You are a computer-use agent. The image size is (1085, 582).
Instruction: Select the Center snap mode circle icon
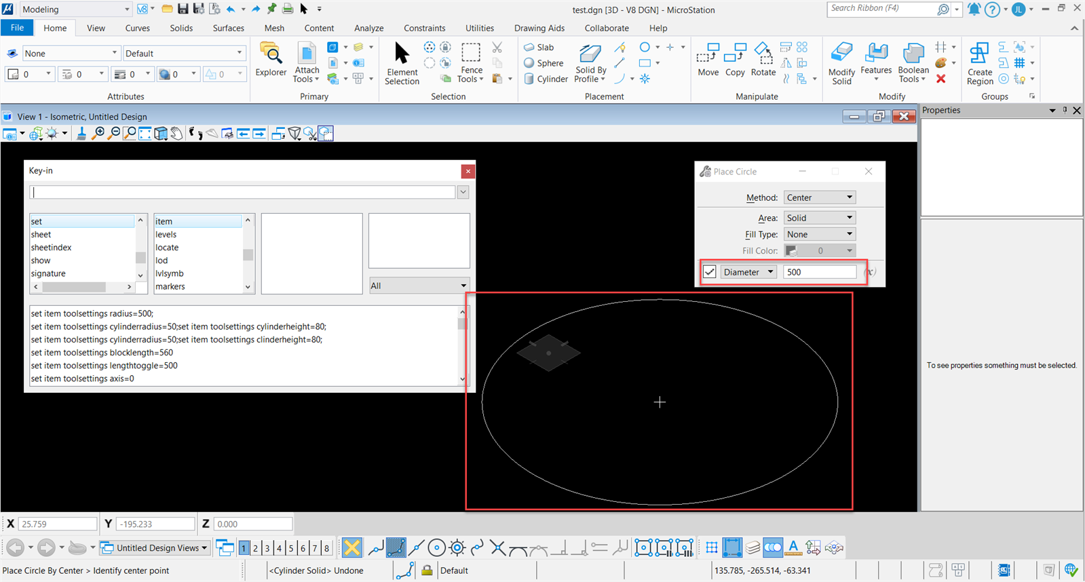436,547
